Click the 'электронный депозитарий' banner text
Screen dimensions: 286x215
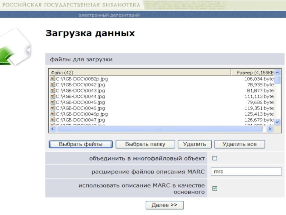pyautogui.click(x=109, y=15)
